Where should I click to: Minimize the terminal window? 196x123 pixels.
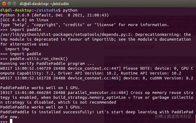pyautogui.click(x=9, y=4)
